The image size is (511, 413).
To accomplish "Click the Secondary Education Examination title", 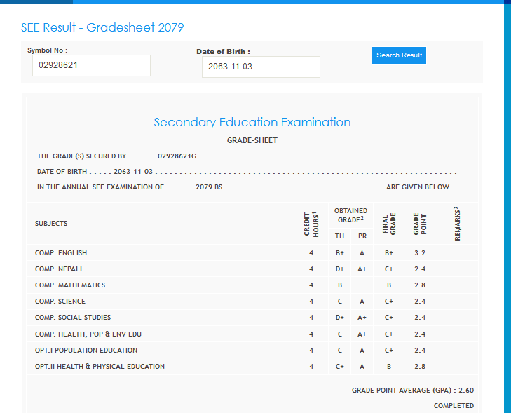I will [x=252, y=122].
